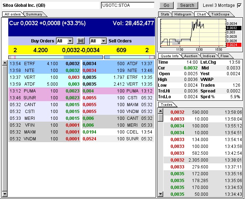Click the intraday price chart
Image resolution: width=245 pixels, height=199 pixels.
click(192, 32)
